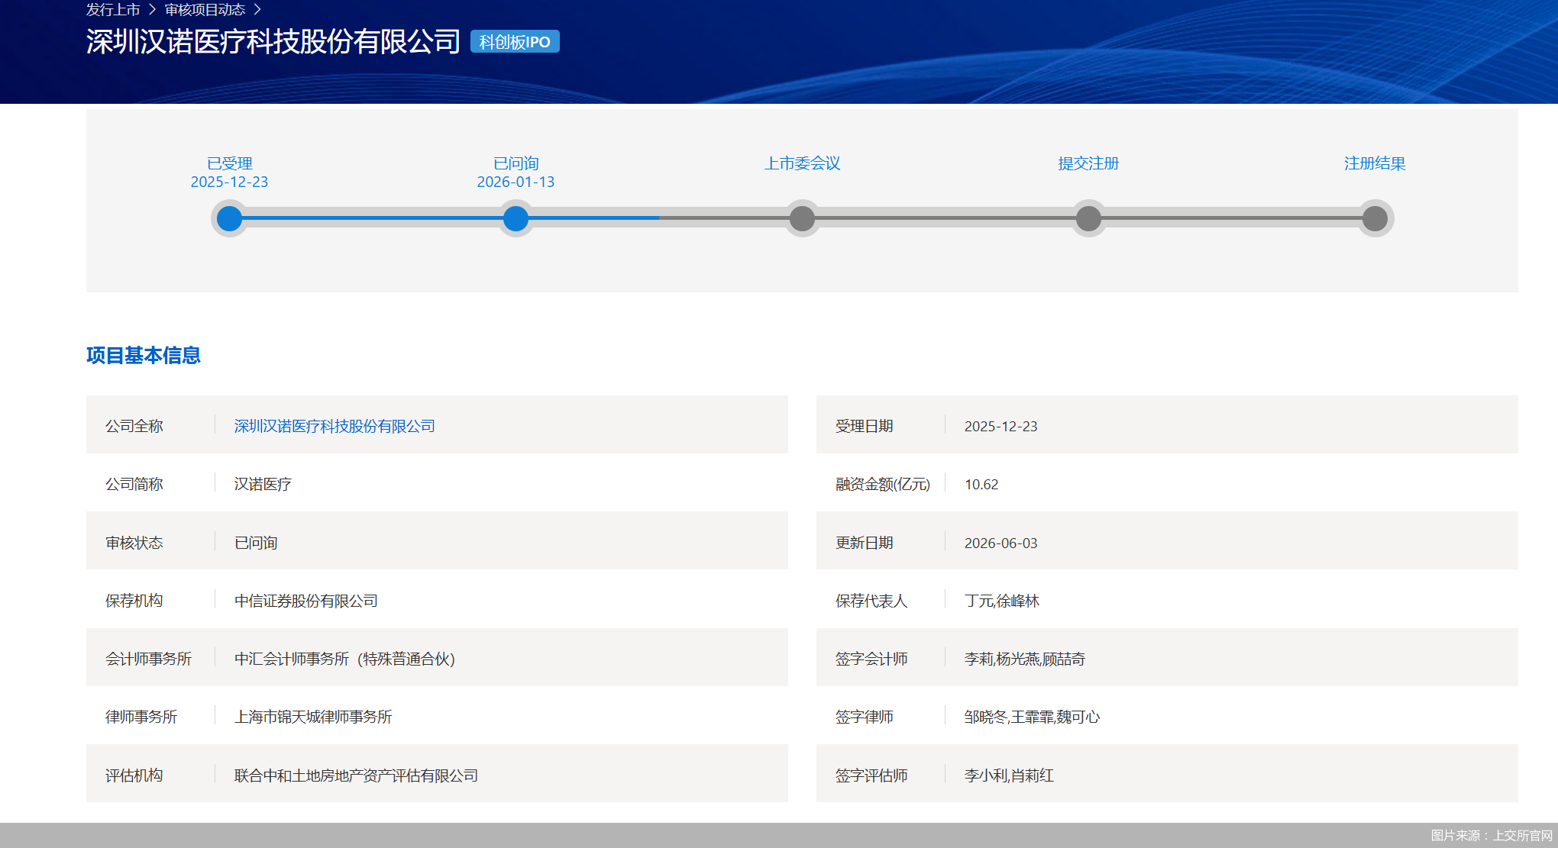Select the 已问询 timeline node dot
The width and height of the screenshot is (1558, 848).
point(516,219)
